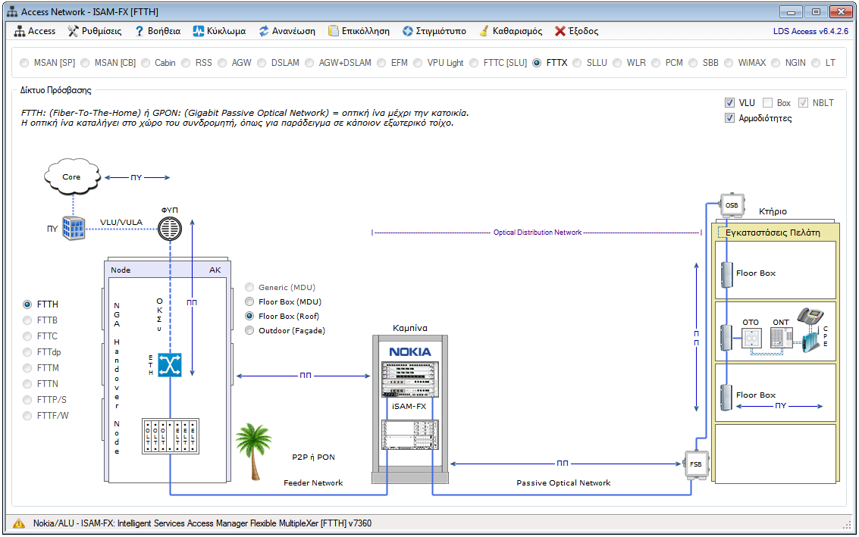
Task: Uncheck the VLU checkbox
Action: [x=730, y=103]
